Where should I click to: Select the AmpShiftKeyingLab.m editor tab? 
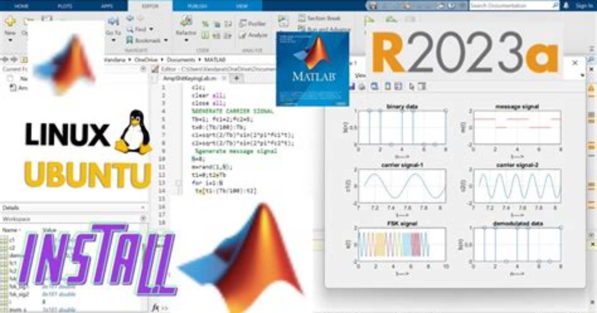[x=189, y=78]
